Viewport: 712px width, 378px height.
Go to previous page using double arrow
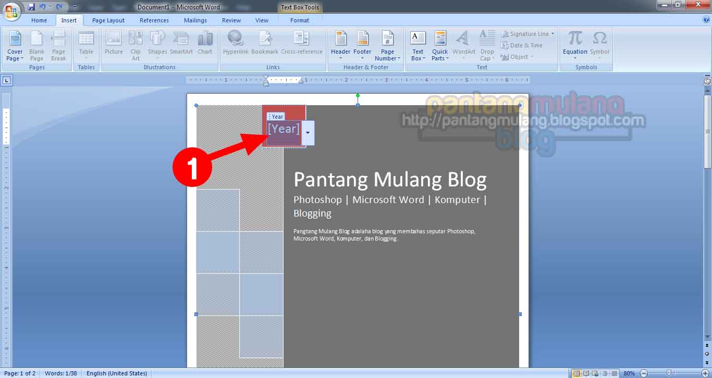pyautogui.click(x=707, y=345)
